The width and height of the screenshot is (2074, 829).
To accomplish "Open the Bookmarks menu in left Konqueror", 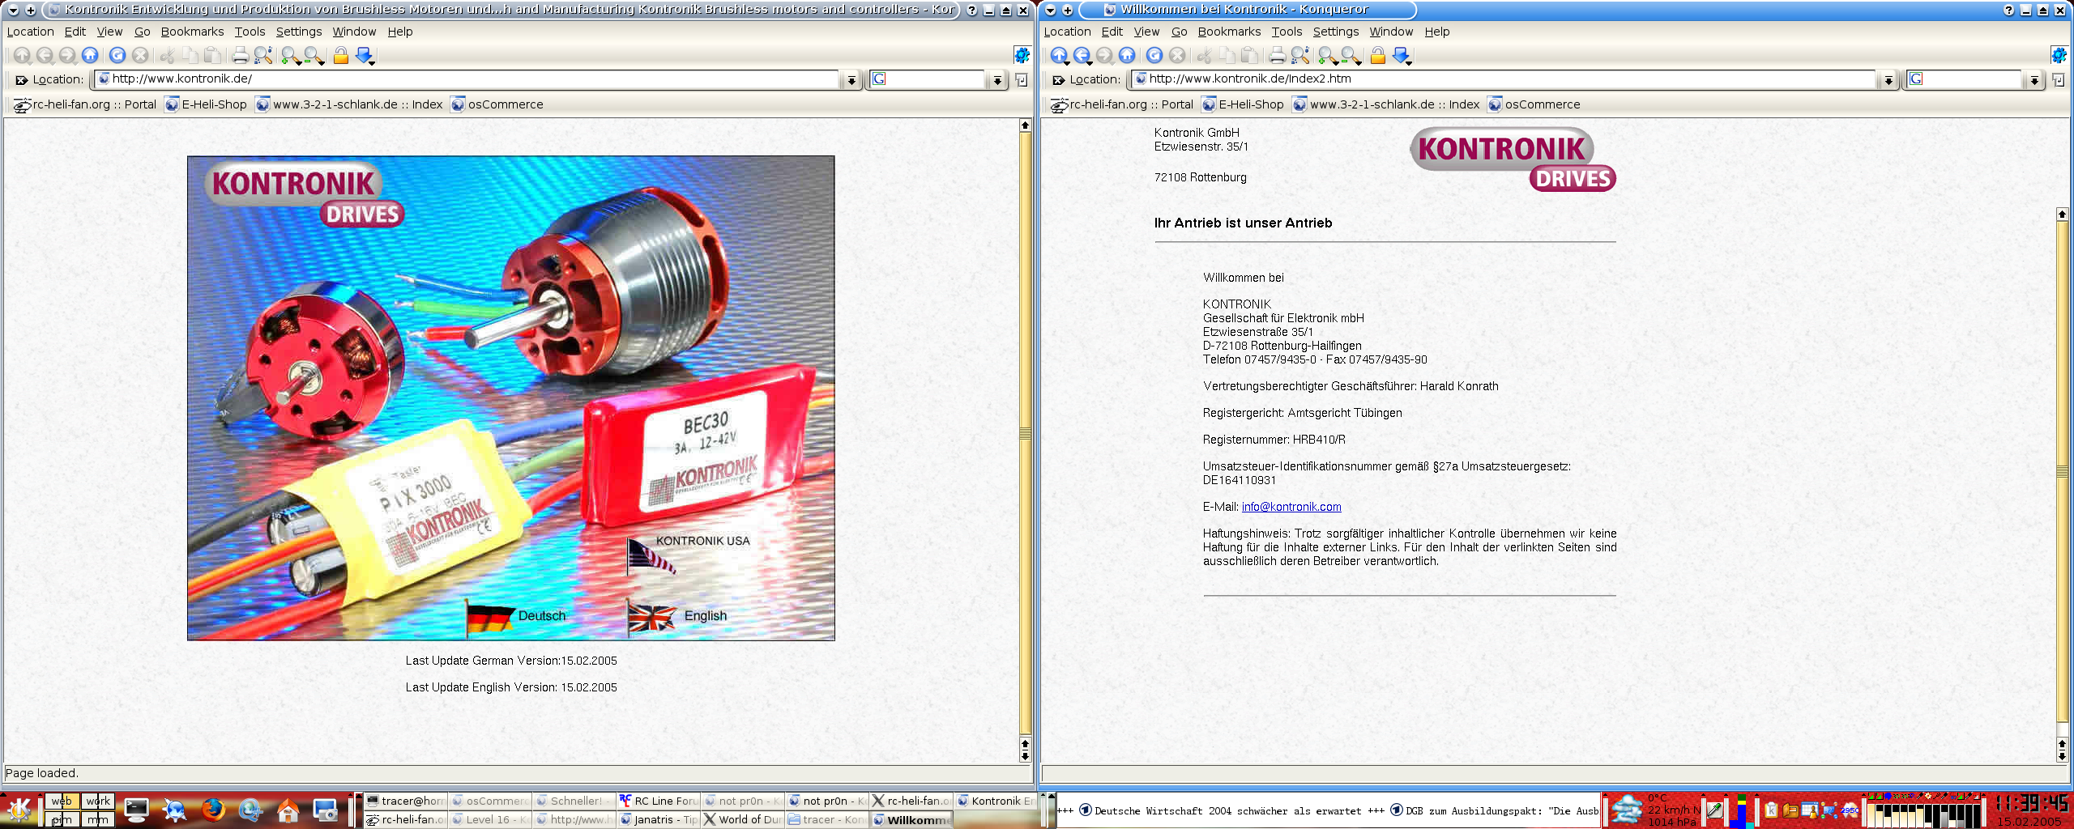I will pyautogui.click(x=192, y=32).
